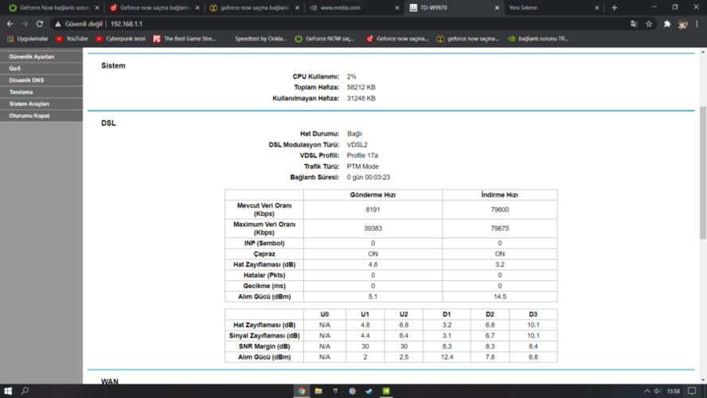The image size is (707, 398).
Task: Open Sistem Araçları in the sidebar
Action: [41, 103]
